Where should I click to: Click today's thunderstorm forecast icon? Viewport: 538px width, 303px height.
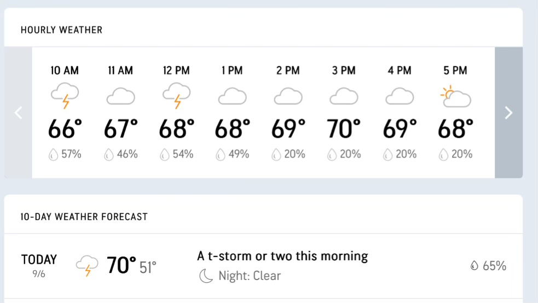[x=86, y=266]
